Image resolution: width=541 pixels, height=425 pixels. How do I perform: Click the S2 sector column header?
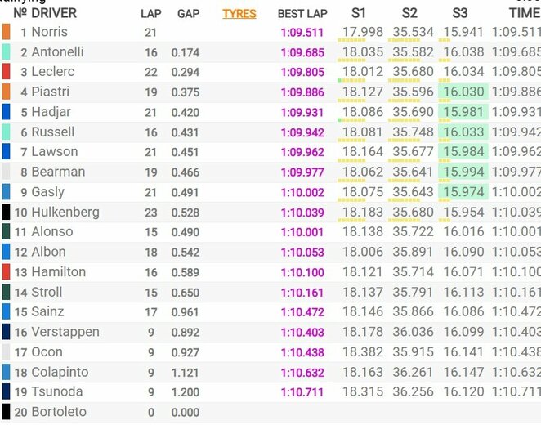coord(409,13)
